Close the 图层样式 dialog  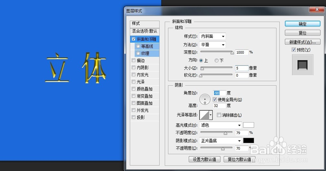317,9
